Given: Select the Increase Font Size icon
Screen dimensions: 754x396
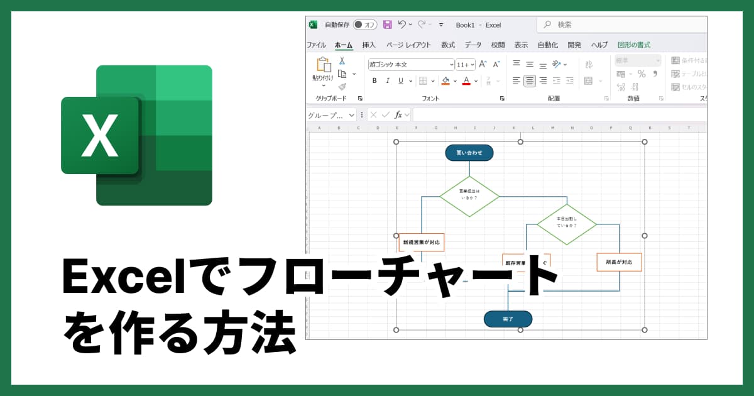Looking at the screenshot, I should point(481,63).
